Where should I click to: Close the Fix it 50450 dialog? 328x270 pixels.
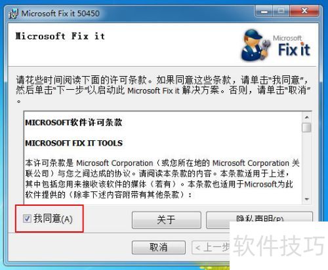[304, 11]
